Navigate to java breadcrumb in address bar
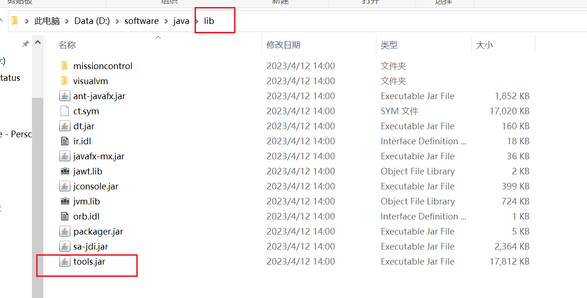 pos(181,21)
